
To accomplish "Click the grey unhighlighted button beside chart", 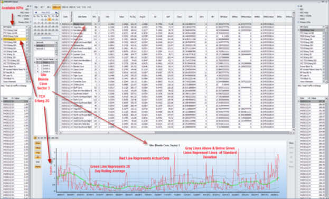I will (x=38, y=162).
